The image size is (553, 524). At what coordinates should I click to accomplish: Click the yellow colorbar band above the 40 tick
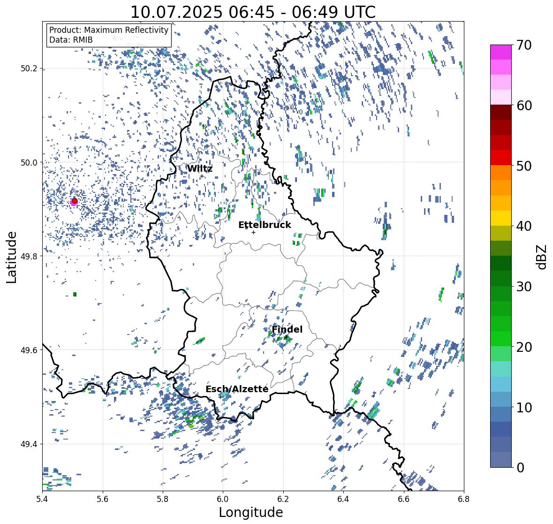coord(501,218)
